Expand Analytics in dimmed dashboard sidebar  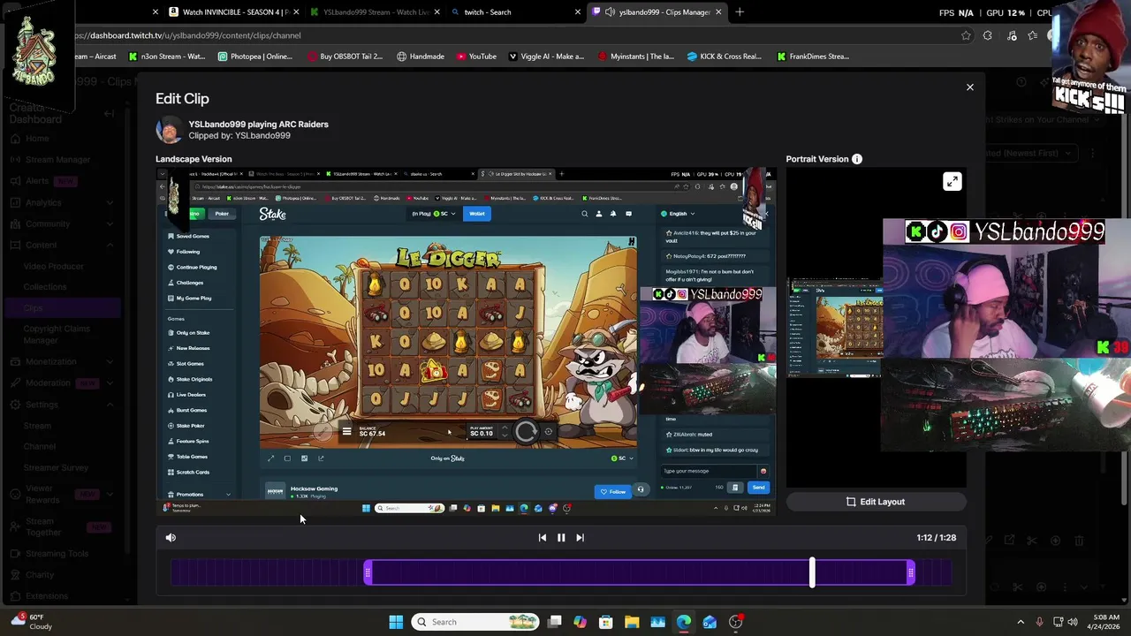point(110,202)
